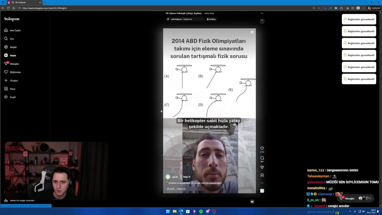Open a new browser tab
The width and height of the screenshot is (382, 215).
(x=45, y=2)
